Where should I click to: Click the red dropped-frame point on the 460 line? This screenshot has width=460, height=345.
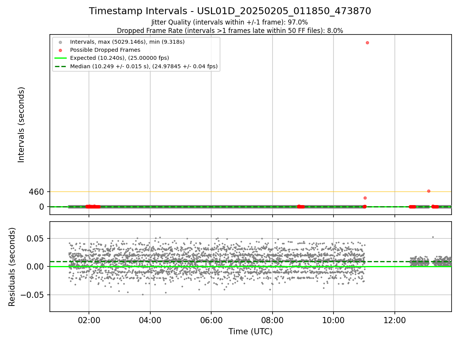pyautogui.click(x=429, y=191)
